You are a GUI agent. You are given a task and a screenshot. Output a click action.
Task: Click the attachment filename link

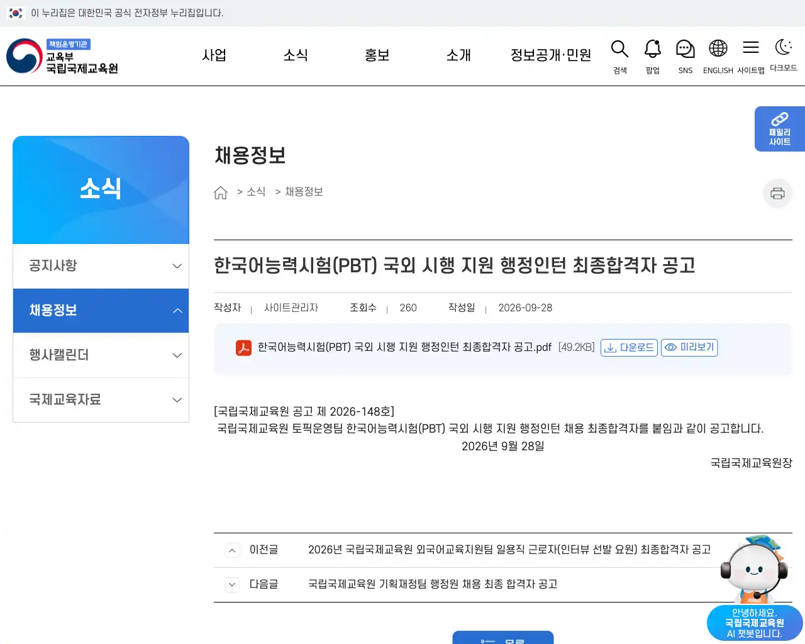(x=404, y=347)
